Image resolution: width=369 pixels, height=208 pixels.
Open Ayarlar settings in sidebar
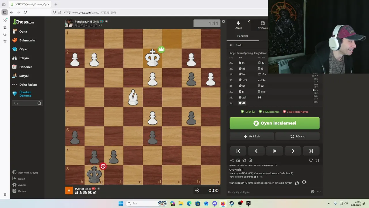pos(20,185)
